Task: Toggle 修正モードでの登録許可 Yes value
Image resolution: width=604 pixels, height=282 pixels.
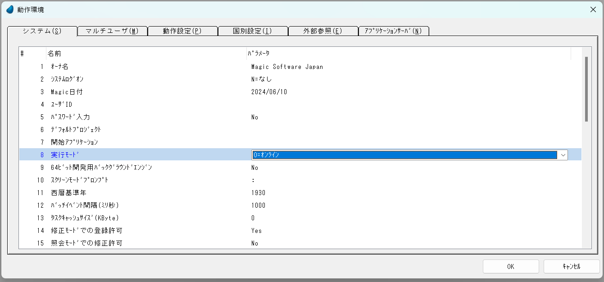Action: pyautogui.click(x=256, y=231)
